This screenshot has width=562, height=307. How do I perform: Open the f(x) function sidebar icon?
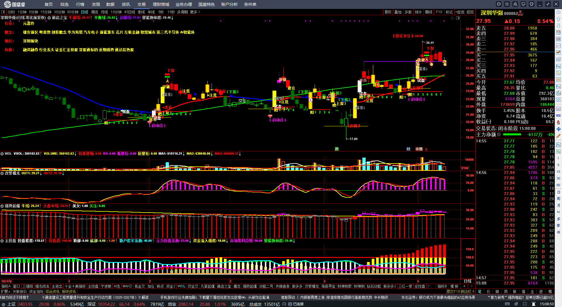[x=558, y=93]
